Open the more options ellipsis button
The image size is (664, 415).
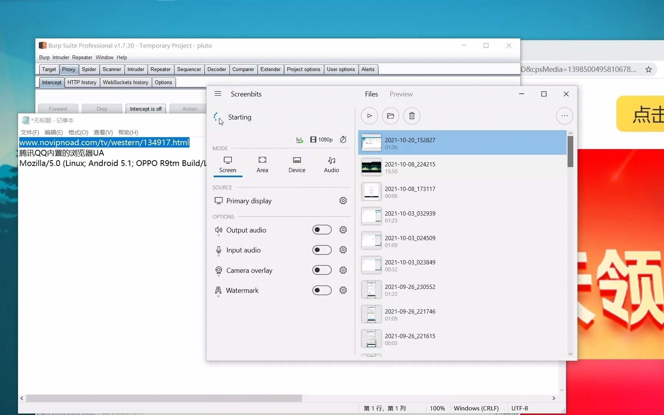564,116
